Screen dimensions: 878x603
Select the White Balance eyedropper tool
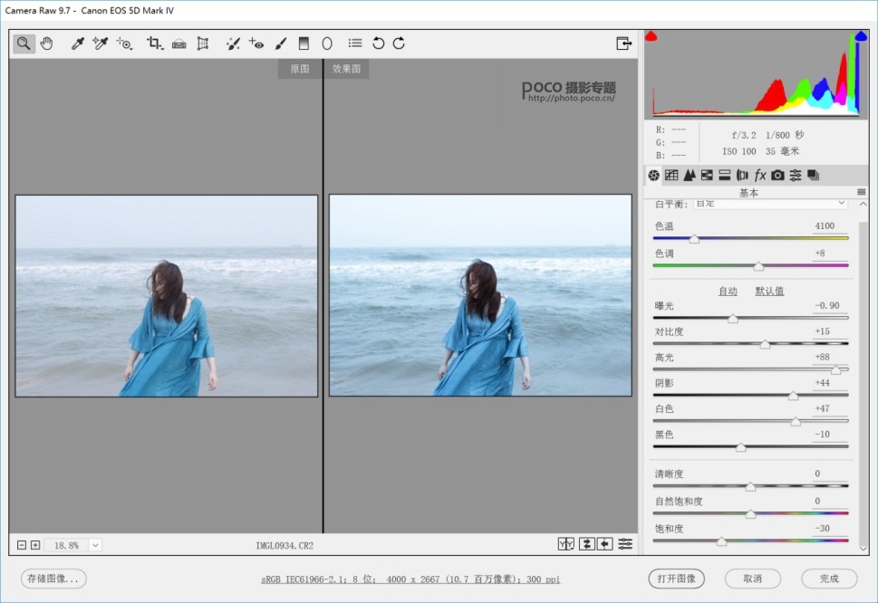point(79,43)
